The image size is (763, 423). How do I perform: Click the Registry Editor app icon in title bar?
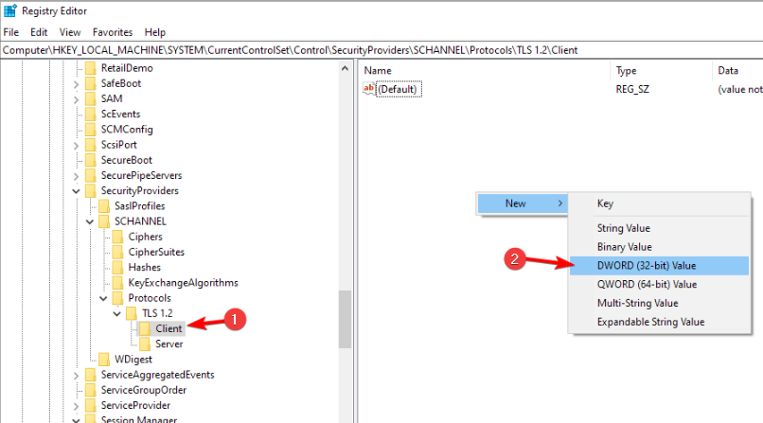(x=9, y=10)
